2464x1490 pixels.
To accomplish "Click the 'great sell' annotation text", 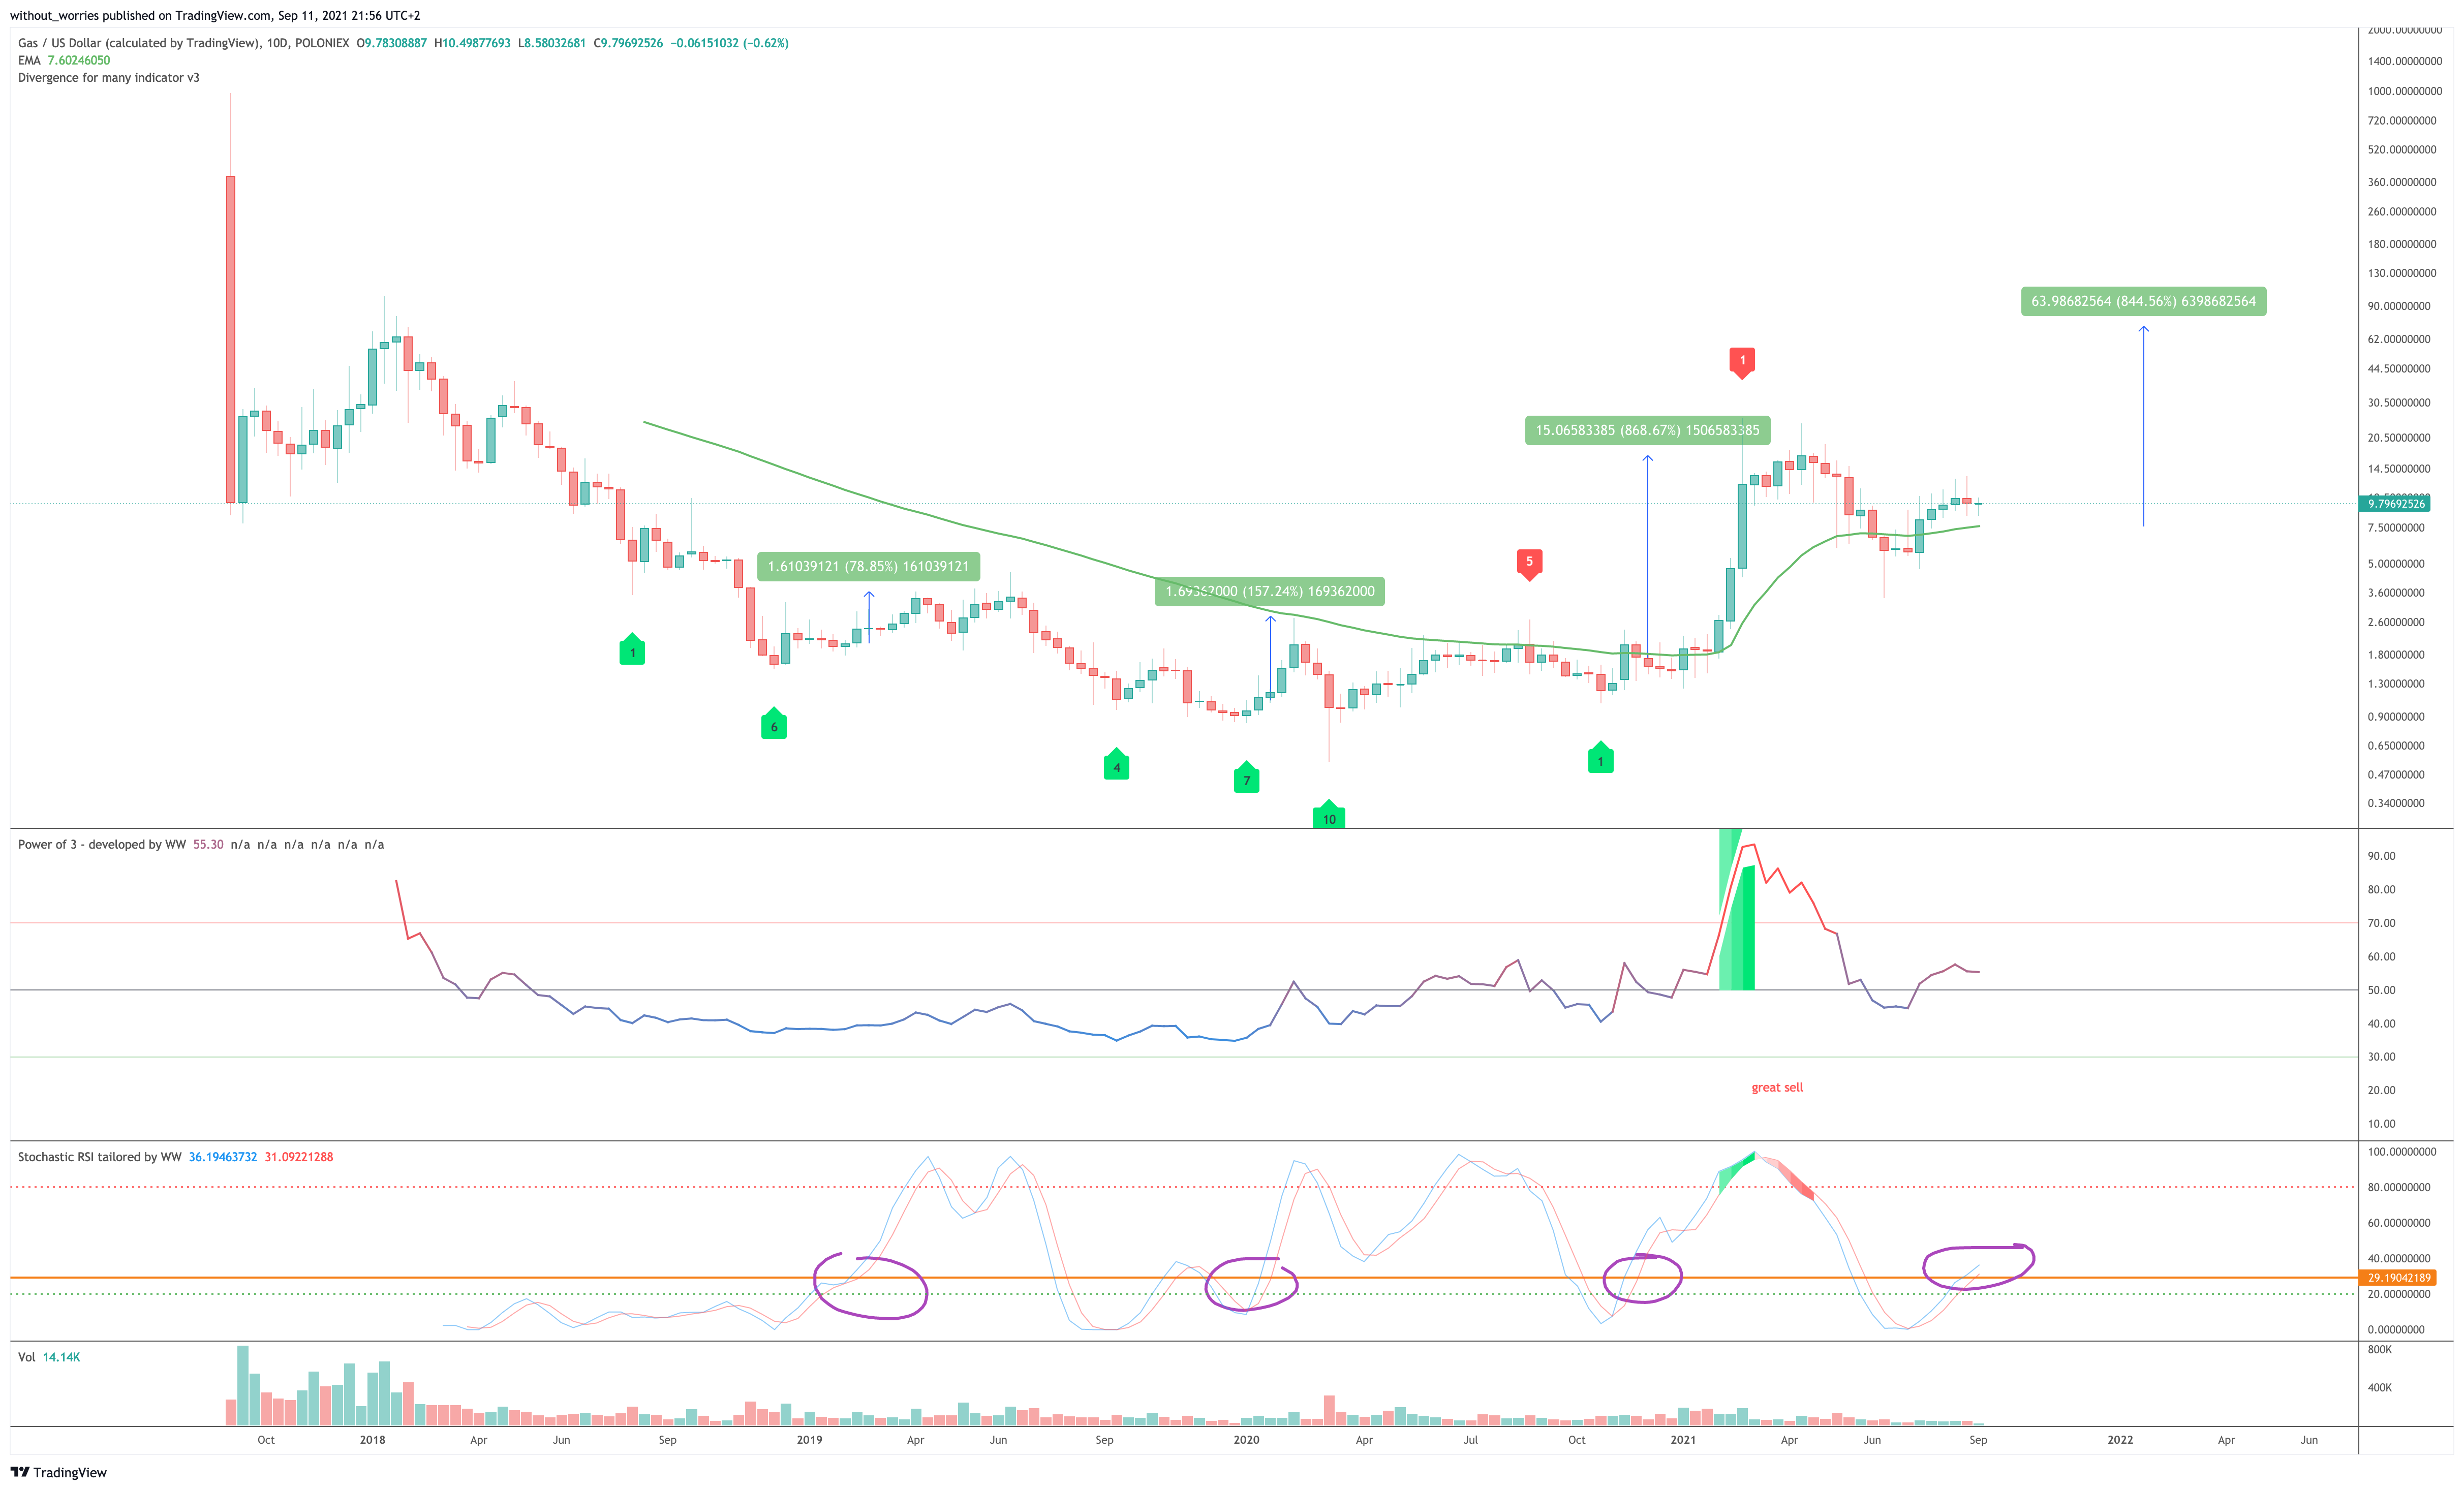I will click(1777, 1087).
